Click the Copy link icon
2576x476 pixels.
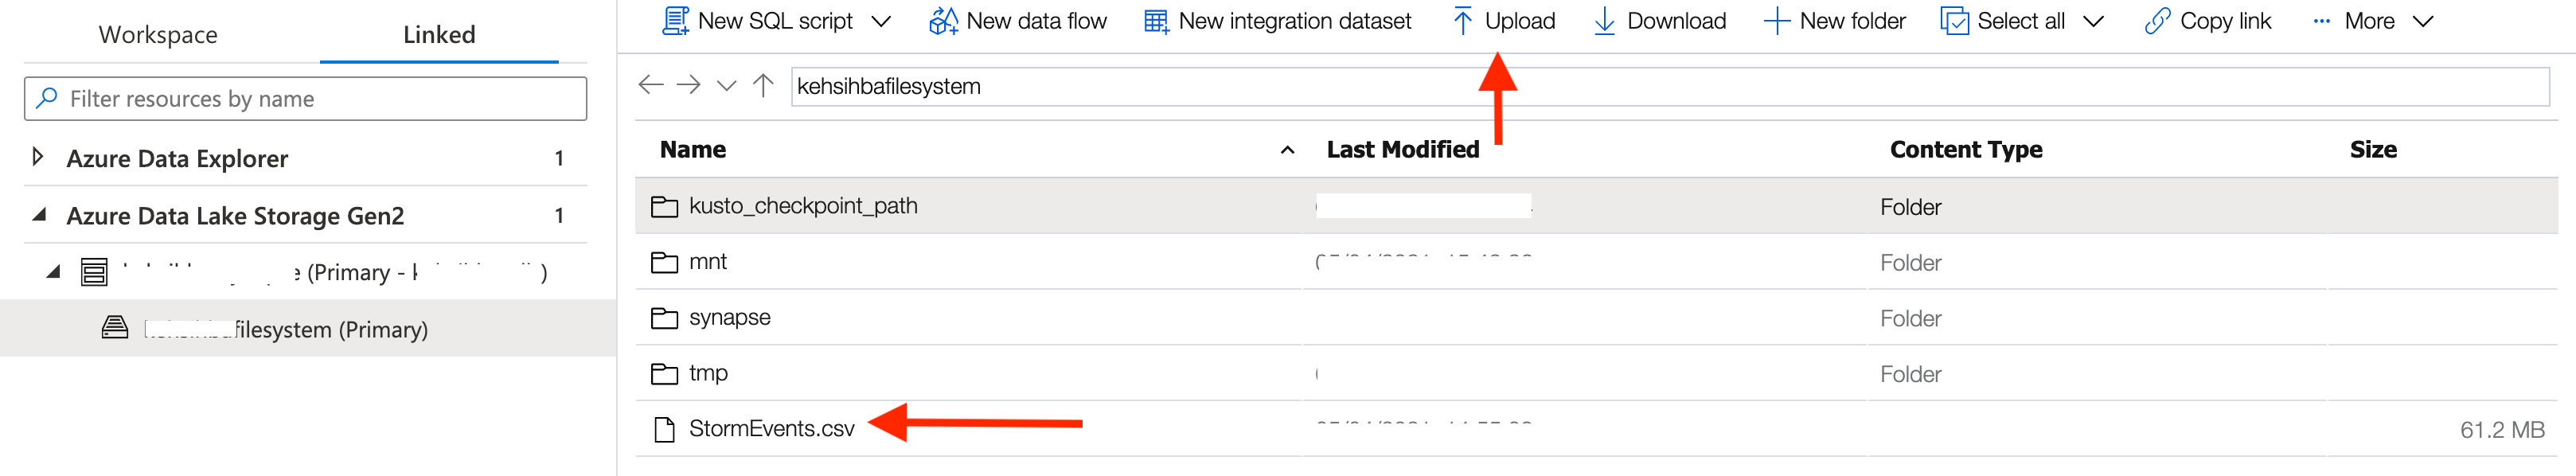pos(2157,21)
